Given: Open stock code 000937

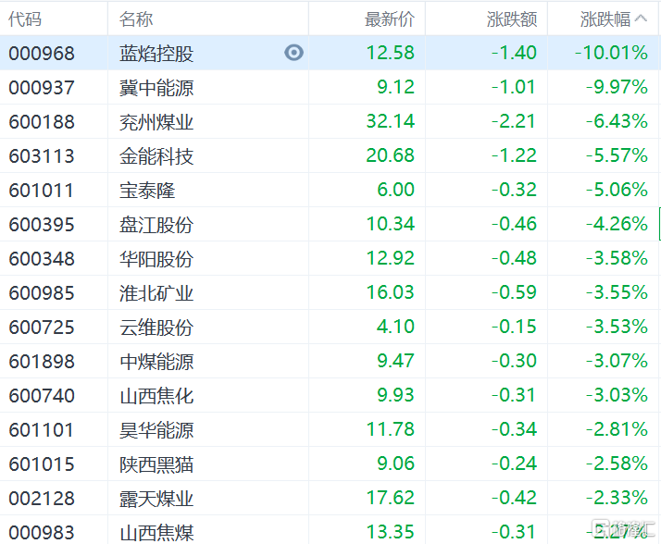Looking at the screenshot, I should [42, 87].
